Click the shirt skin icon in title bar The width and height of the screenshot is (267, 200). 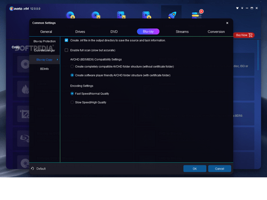pyautogui.click(x=237, y=8)
